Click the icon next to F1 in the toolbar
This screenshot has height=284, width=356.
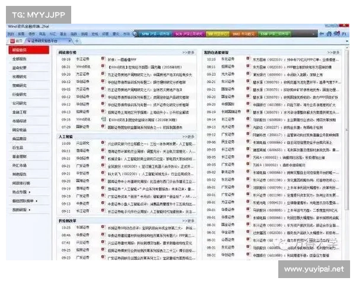[x=337, y=34]
